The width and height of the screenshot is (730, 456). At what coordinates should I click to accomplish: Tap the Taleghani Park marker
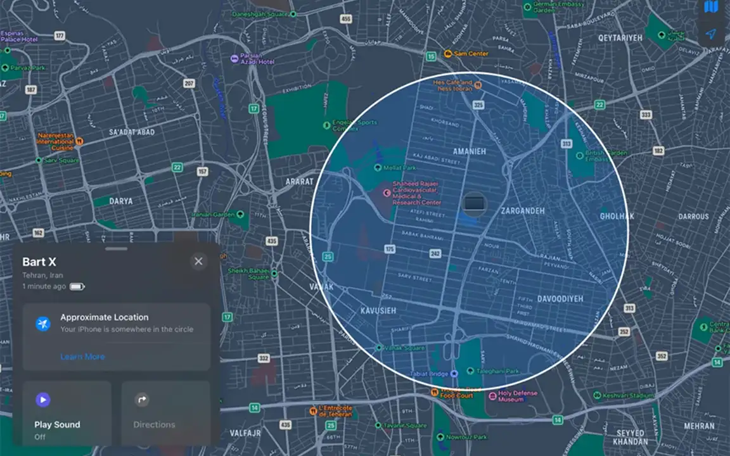point(470,371)
